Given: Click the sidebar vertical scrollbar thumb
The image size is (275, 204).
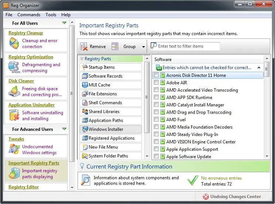Looking at the screenshot, I should (x=72, y=93).
